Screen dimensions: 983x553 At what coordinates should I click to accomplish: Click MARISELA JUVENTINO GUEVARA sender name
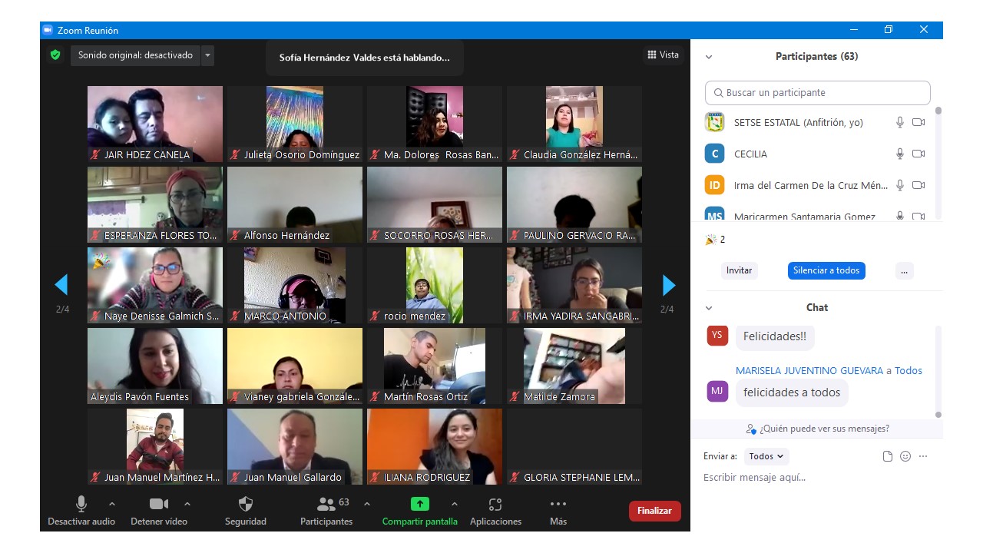click(809, 370)
